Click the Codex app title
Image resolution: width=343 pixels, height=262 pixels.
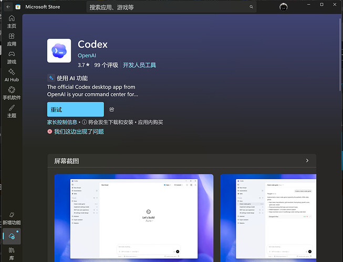pos(92,45)
